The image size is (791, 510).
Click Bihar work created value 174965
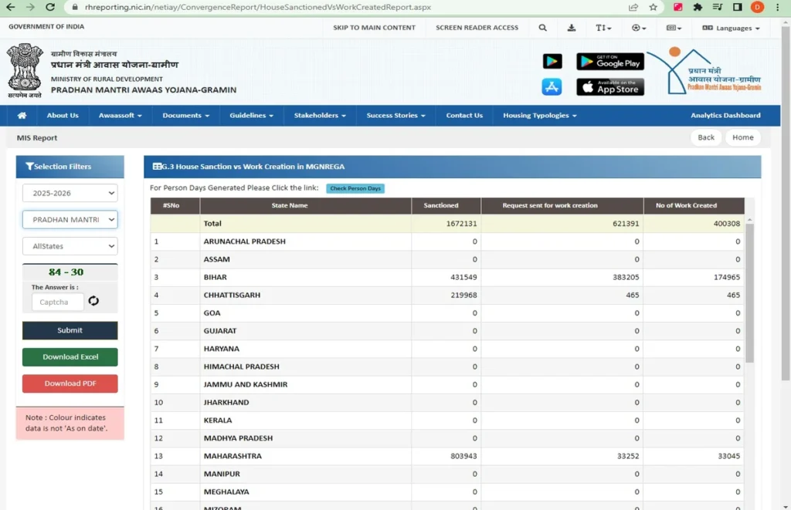(x=726, y=277)
